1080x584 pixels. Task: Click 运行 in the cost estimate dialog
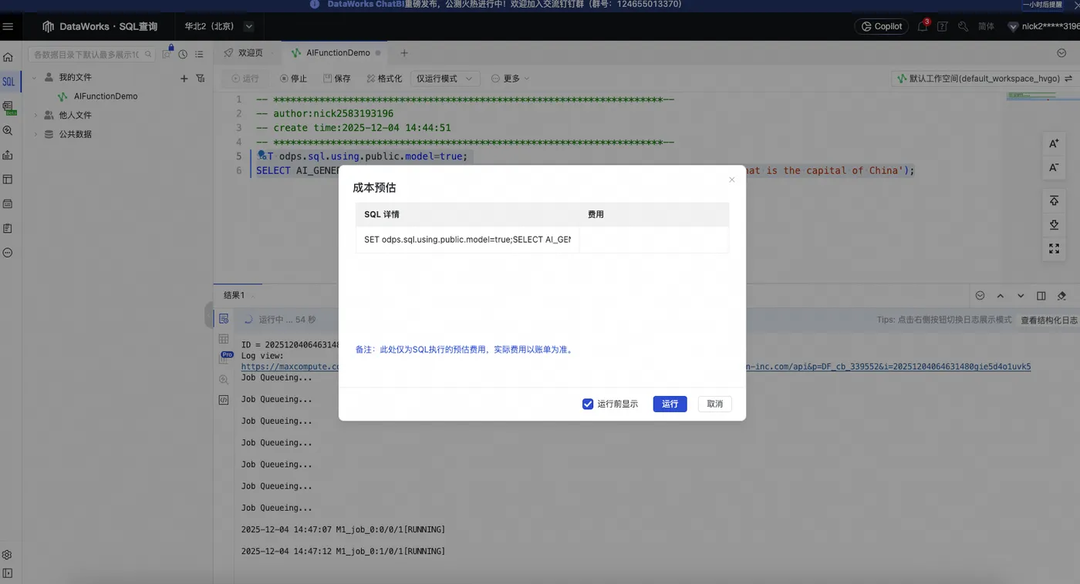670,404
